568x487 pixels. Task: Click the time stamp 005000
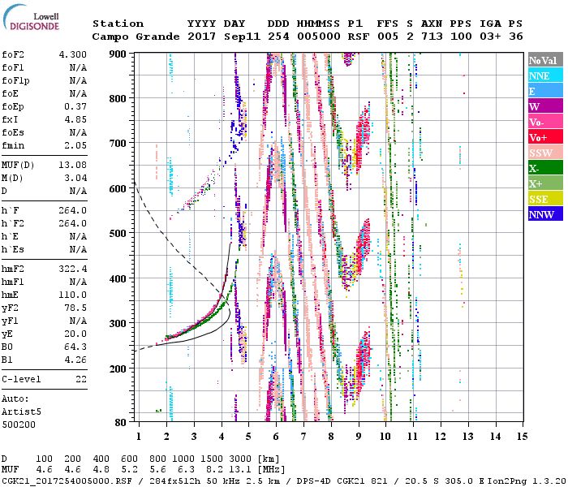(x=319, y=37)
